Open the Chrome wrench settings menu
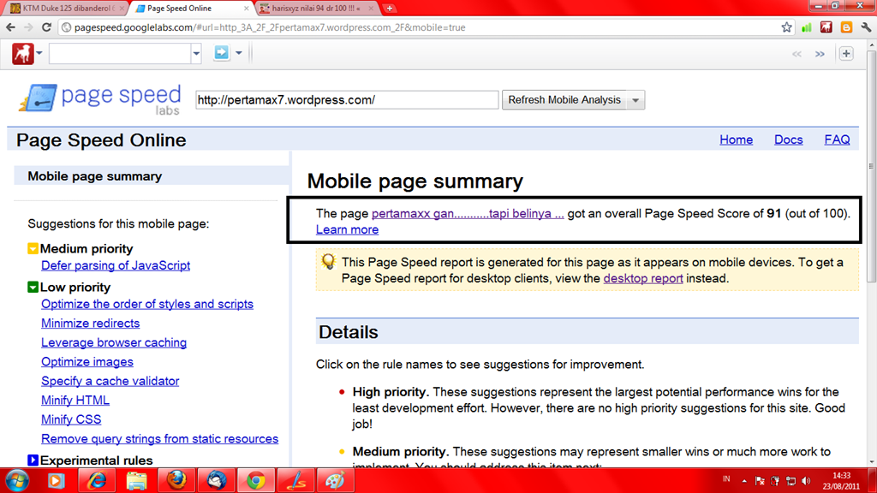The image size is (877, 493). coord(864,27)
